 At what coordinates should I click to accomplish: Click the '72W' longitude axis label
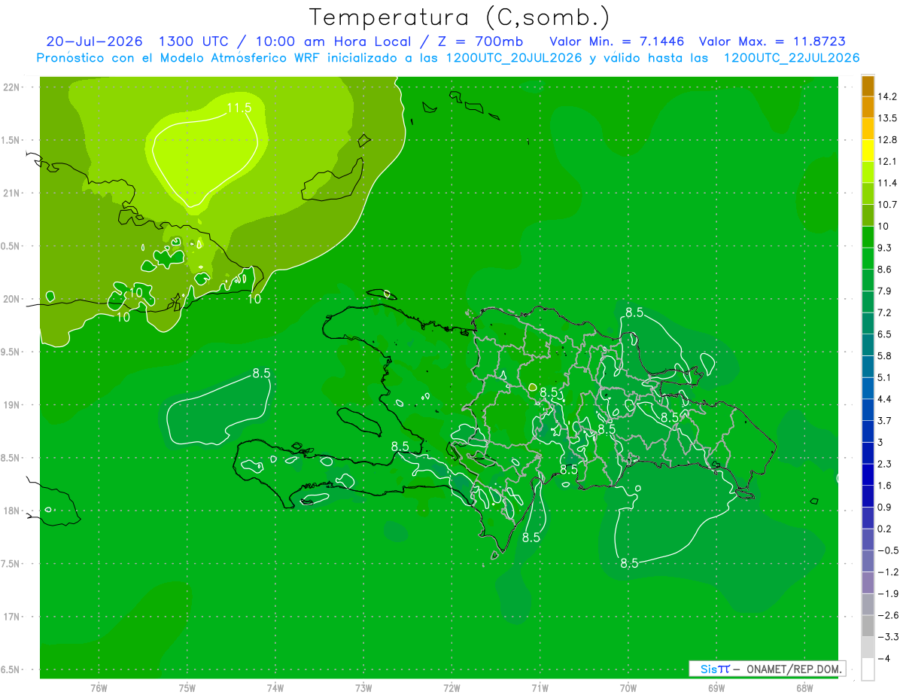point(451,687)
